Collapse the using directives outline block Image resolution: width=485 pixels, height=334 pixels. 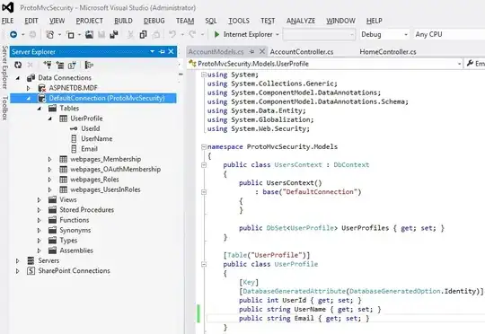204,75
